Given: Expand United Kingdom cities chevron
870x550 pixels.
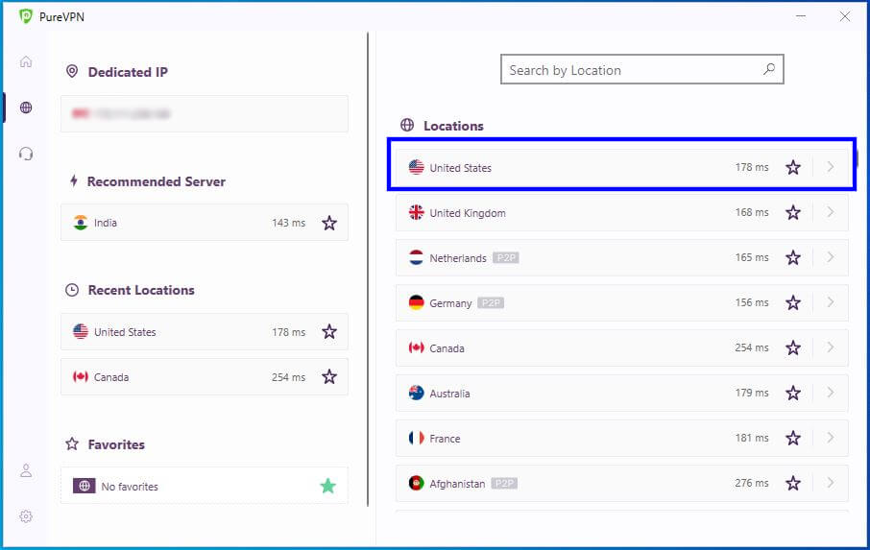Looking at the screenshot, I should point(831,212).
